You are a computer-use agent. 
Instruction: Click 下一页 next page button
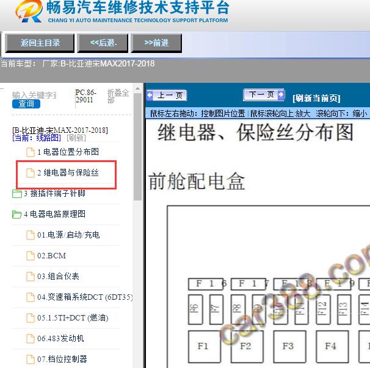pos(264,94)
